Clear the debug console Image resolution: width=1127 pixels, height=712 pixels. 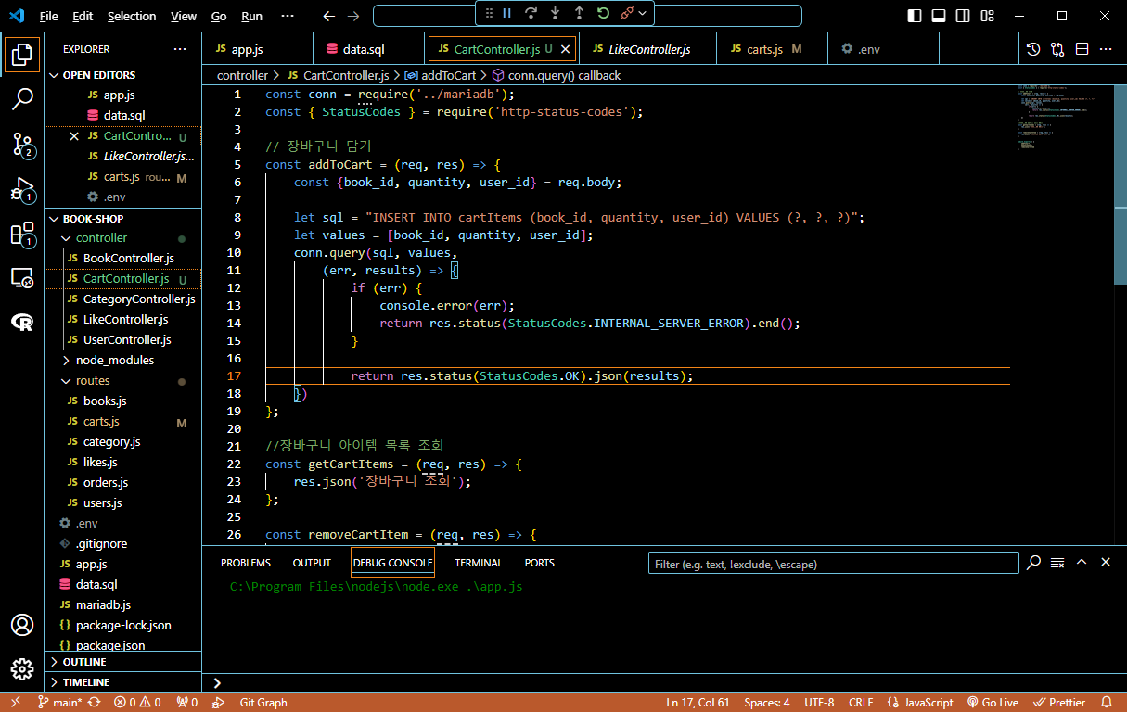pyautogui.click(x=1057, y=563)
